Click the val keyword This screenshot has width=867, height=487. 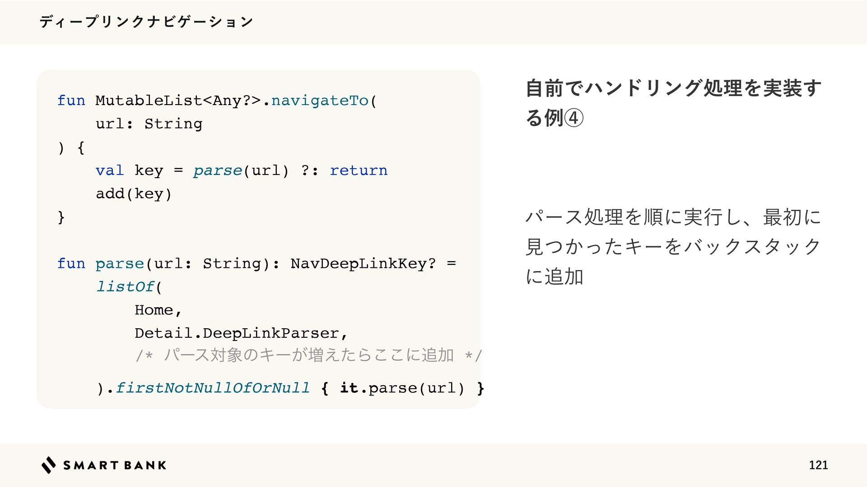pyautogui.click(x=110, y=170)
